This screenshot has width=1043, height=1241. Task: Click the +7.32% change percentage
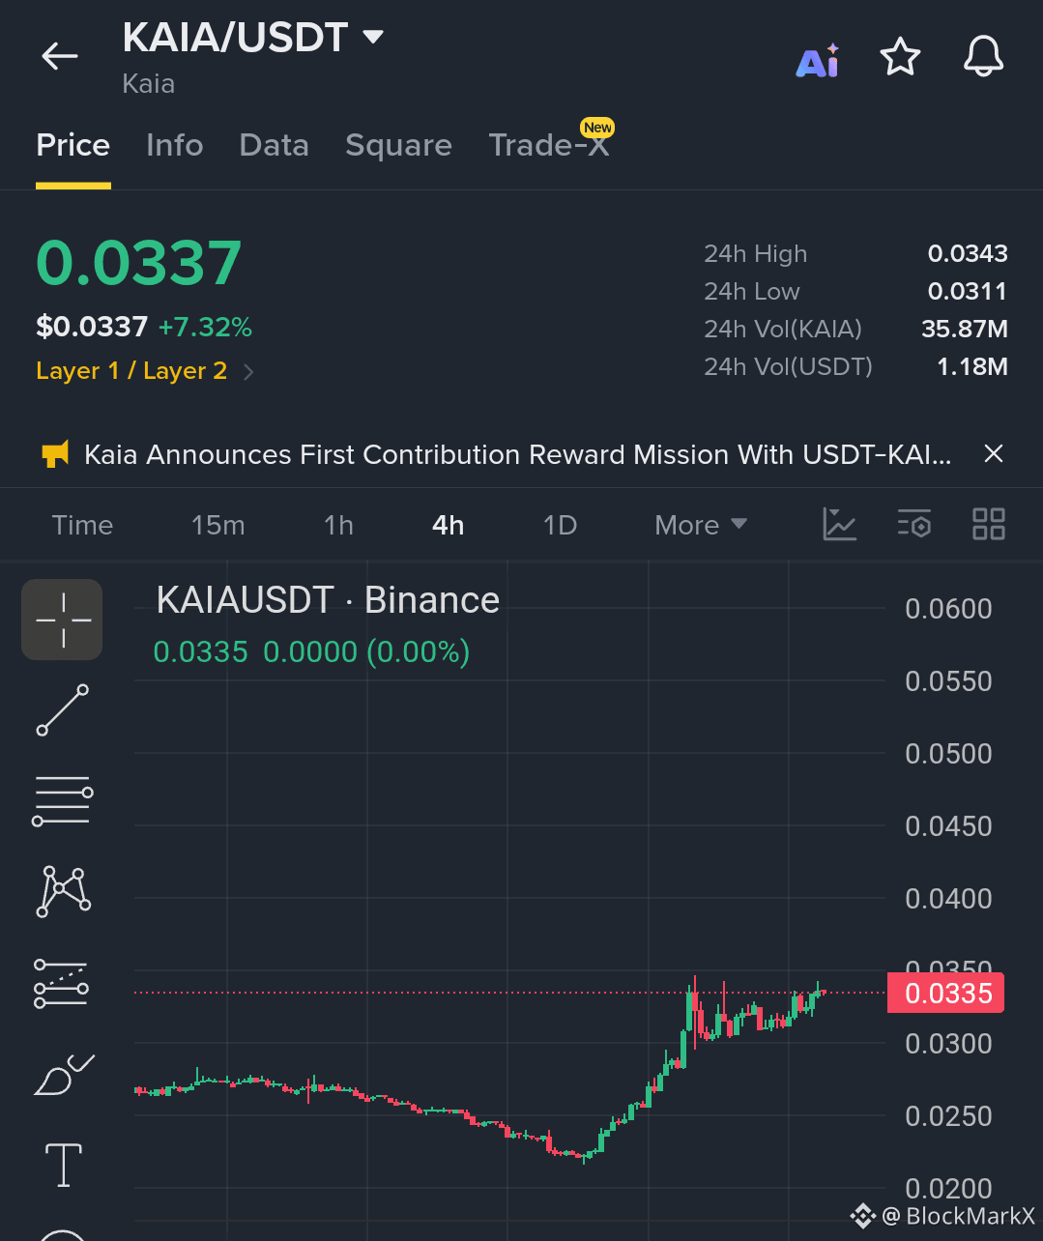(x=205, y=327)
